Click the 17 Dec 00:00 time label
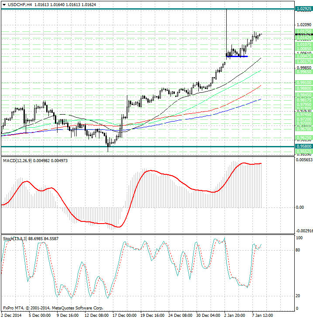313x319 pixels. coord(124,316)
